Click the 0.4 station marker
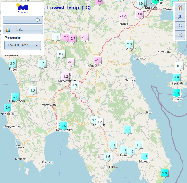Image resolution: width=187 pixels, height=183 pixels. pos(56,37)
